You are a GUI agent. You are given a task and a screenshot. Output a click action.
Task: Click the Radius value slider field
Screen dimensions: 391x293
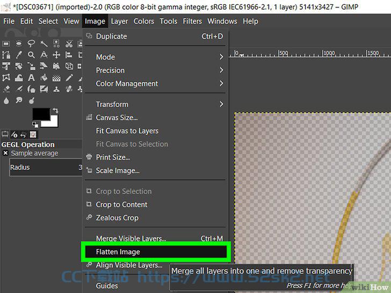pyautogui.click(x=46, y=167)
